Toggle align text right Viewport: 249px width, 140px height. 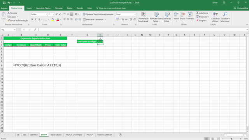[72, 19]
